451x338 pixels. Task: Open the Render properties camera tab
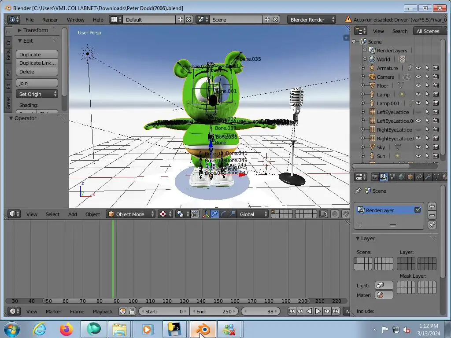[375, 177]
